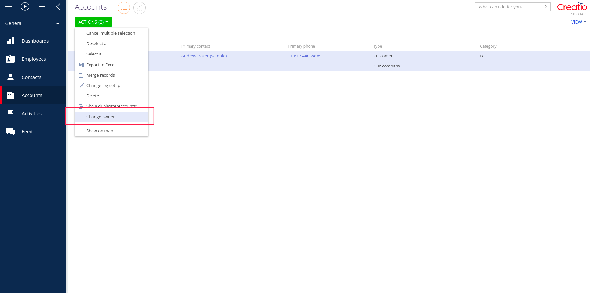Screen dimensions: 590x293
Task: Open Andrew Baker (sample) contact link
Action: pos(204,56)
